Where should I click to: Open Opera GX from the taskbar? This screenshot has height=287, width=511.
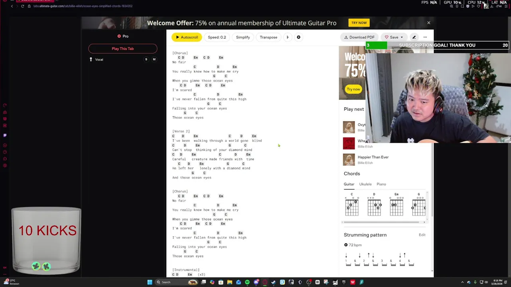click(265, 282)
